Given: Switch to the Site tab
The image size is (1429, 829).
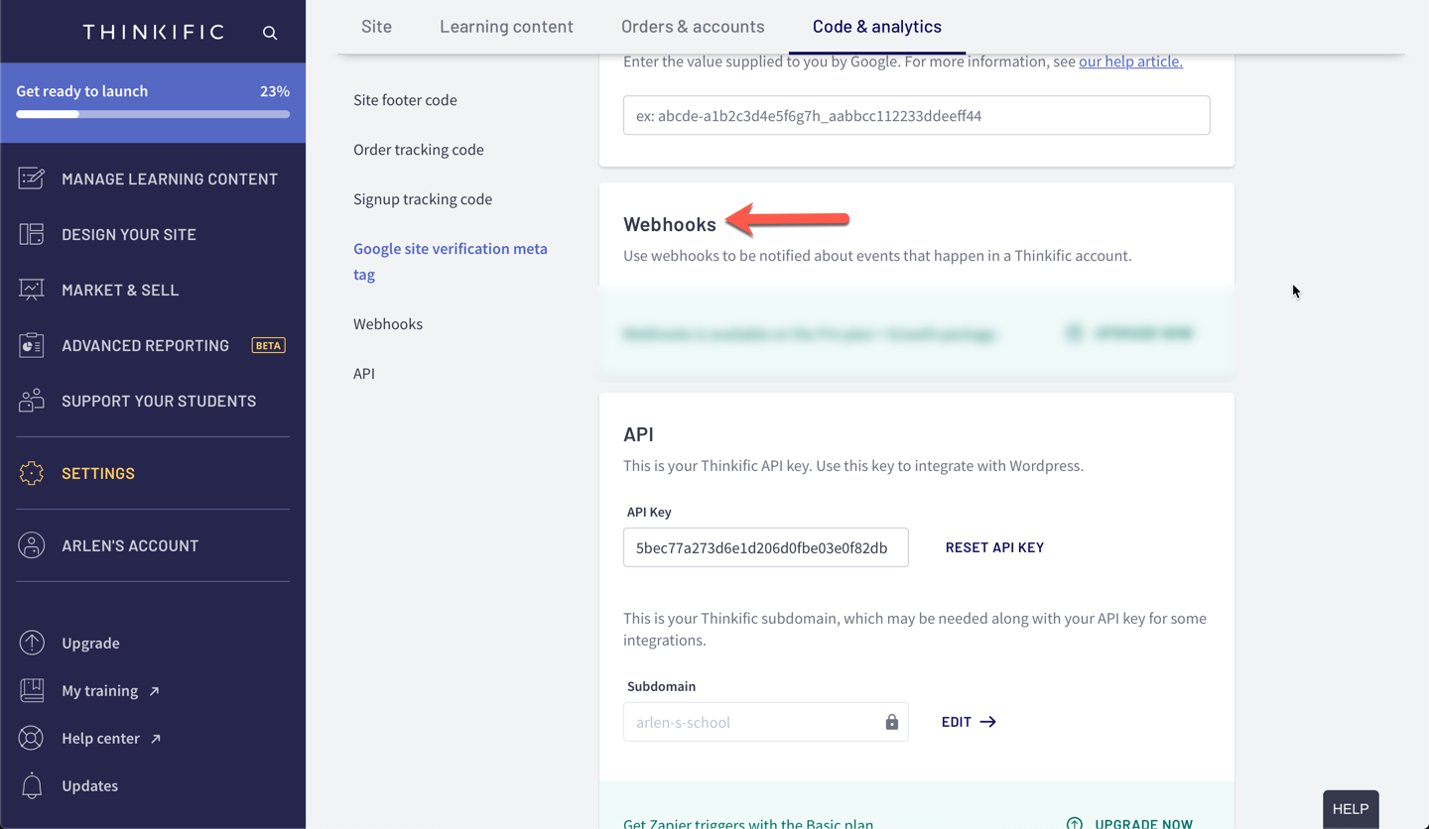Looking at the screenshot, I should tap(376, 26).
